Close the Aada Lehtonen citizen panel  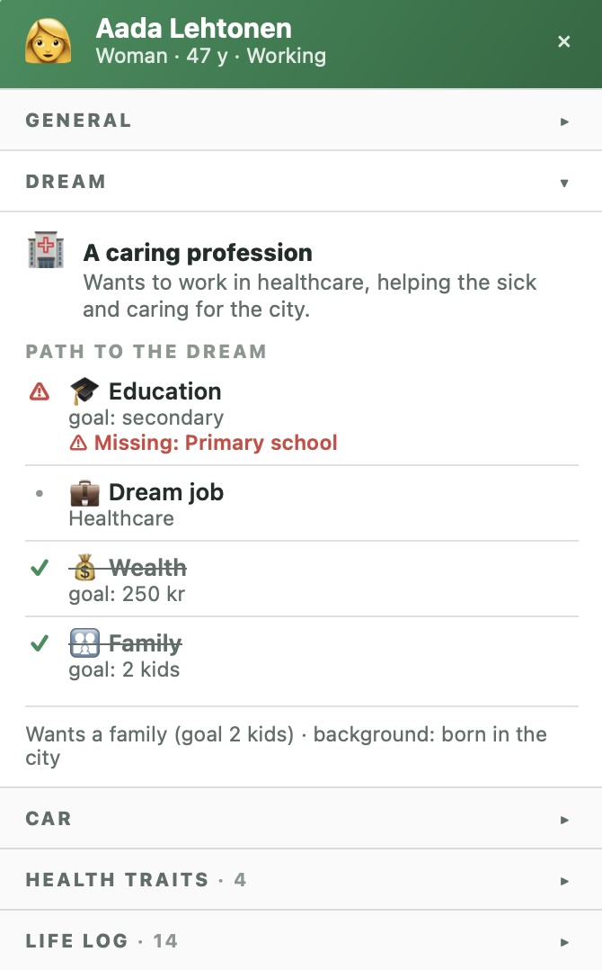[563, 41]
